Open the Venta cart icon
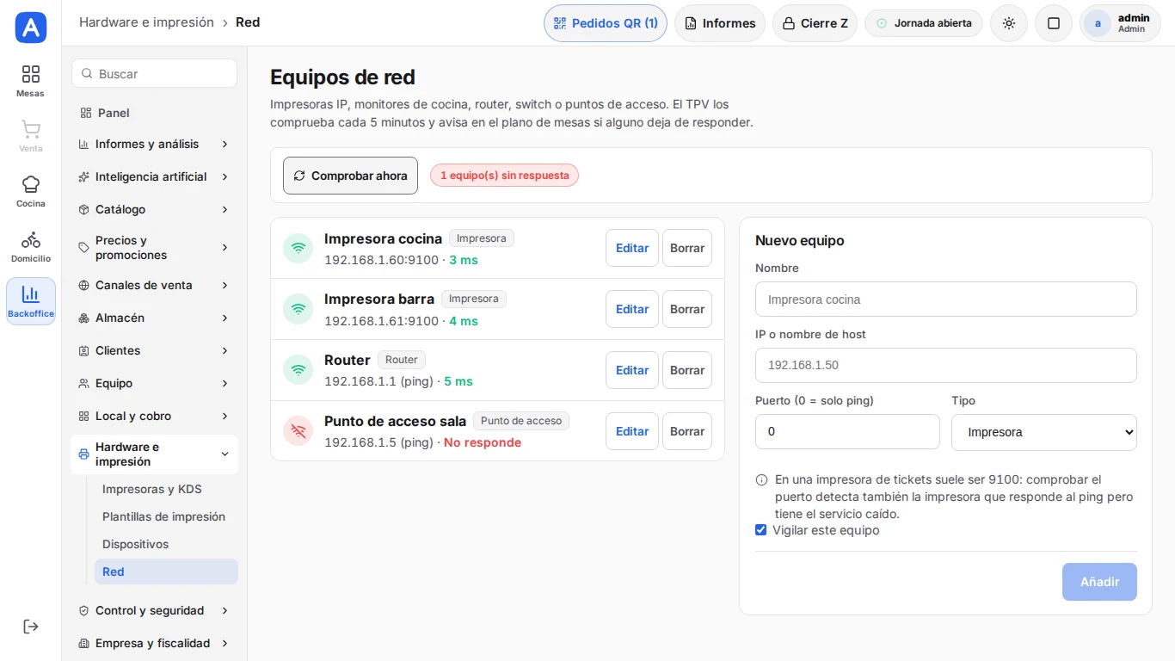Viewport: 1175px width, 661px height. pos(30,136)
